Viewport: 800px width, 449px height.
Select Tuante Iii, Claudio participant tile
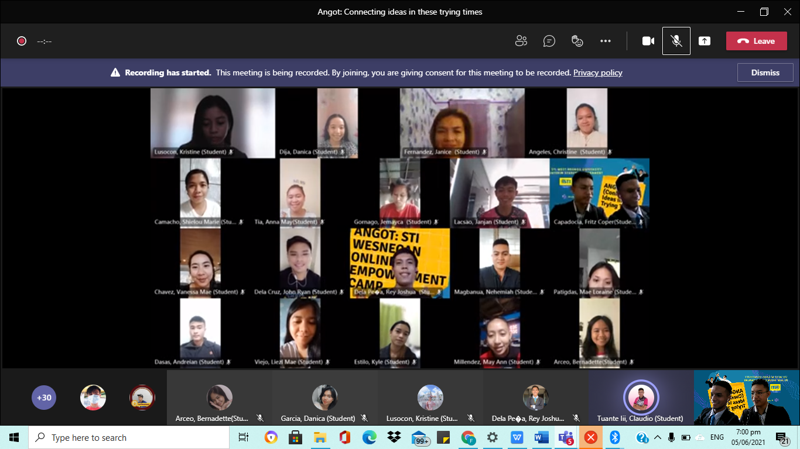point(641,399)
